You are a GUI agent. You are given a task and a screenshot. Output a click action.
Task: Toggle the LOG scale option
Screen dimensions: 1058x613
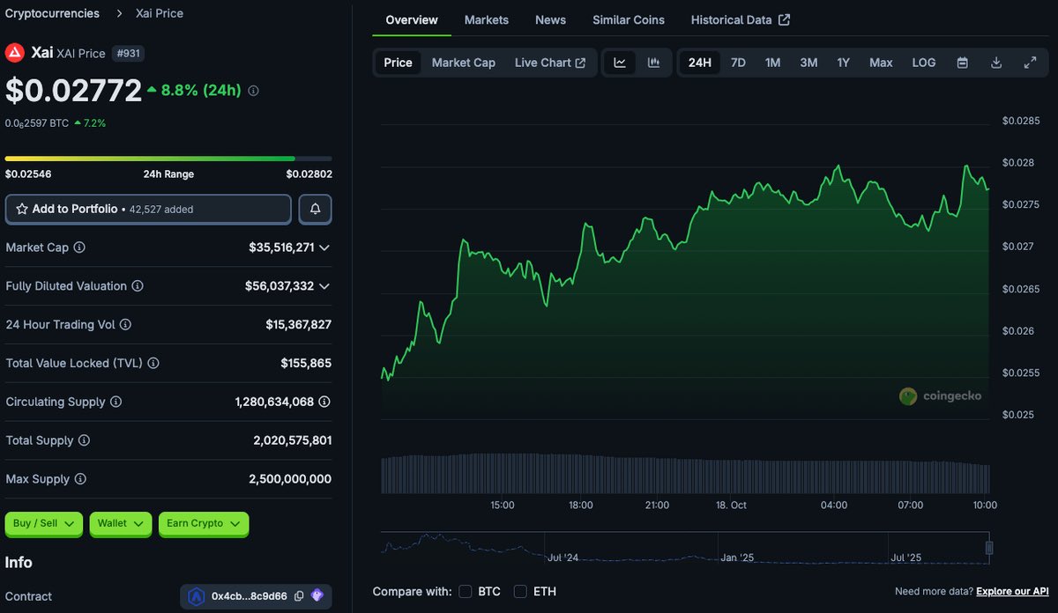[923, 63]
